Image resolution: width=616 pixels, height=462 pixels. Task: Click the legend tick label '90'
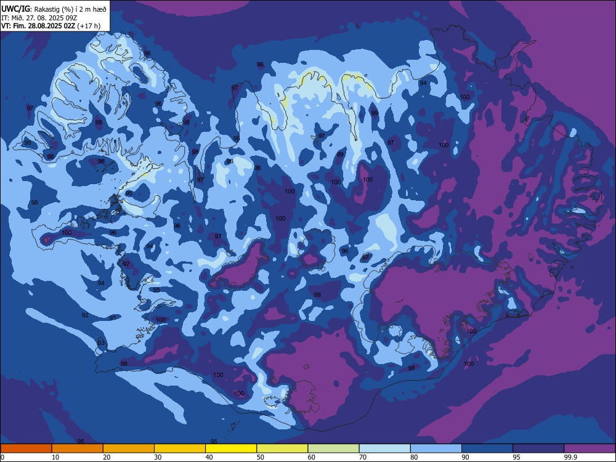465,457
